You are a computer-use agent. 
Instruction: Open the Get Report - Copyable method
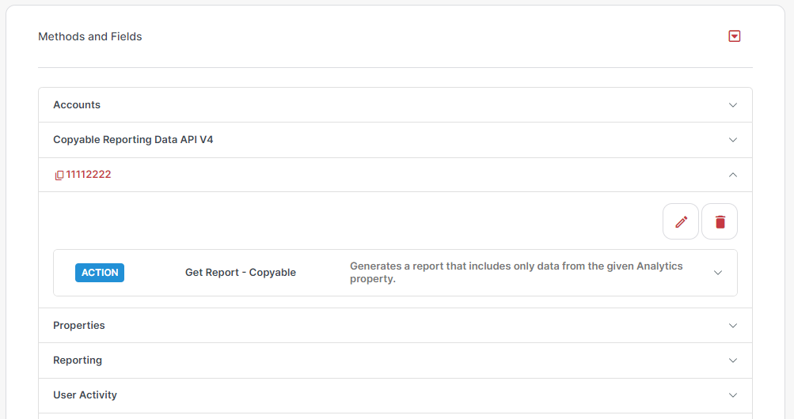pyautogui.click(x=241, y=273)
